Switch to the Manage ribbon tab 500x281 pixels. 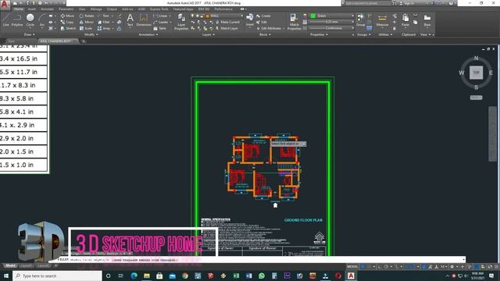(x=96, y=9)
